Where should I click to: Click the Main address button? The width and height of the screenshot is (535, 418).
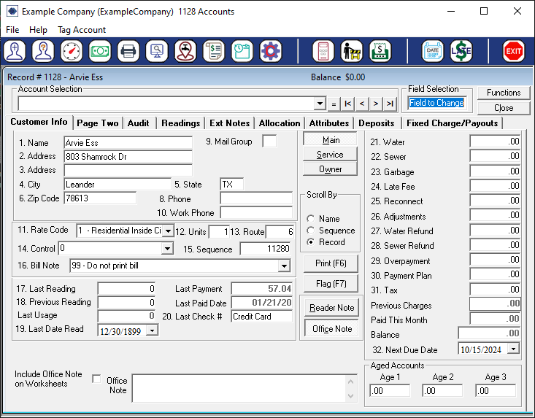click(331, 140)
